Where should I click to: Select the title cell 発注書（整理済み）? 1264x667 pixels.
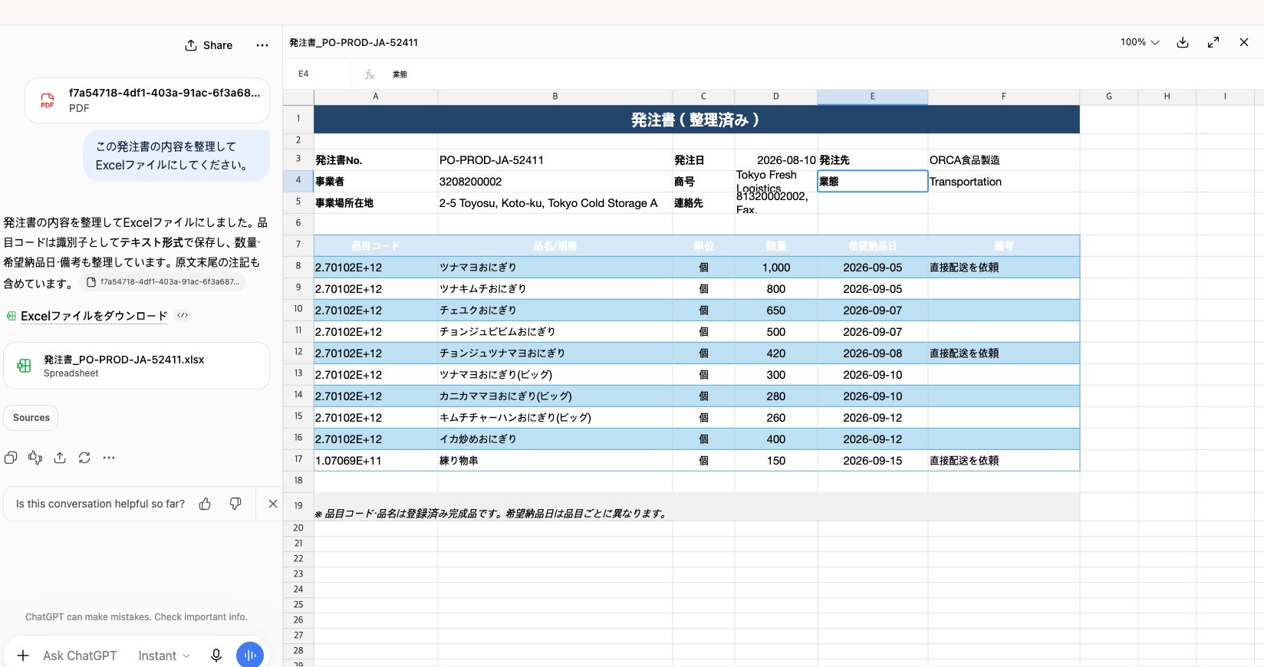coord(696,120)
